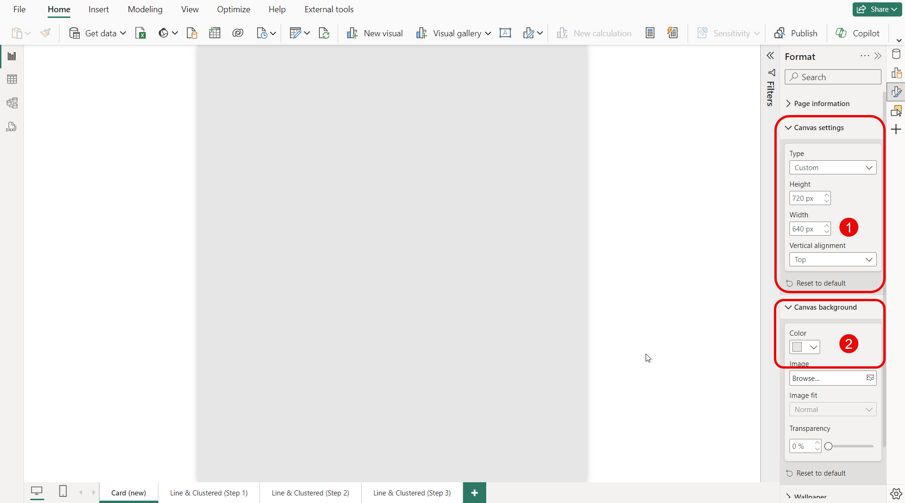Viewport: 905px width, 503px height.
Task: Open the View ribbon tab
Action: click(x=190, y=9)
